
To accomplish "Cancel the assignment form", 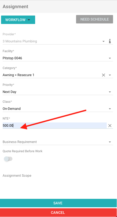I will [x=58, y=213].
